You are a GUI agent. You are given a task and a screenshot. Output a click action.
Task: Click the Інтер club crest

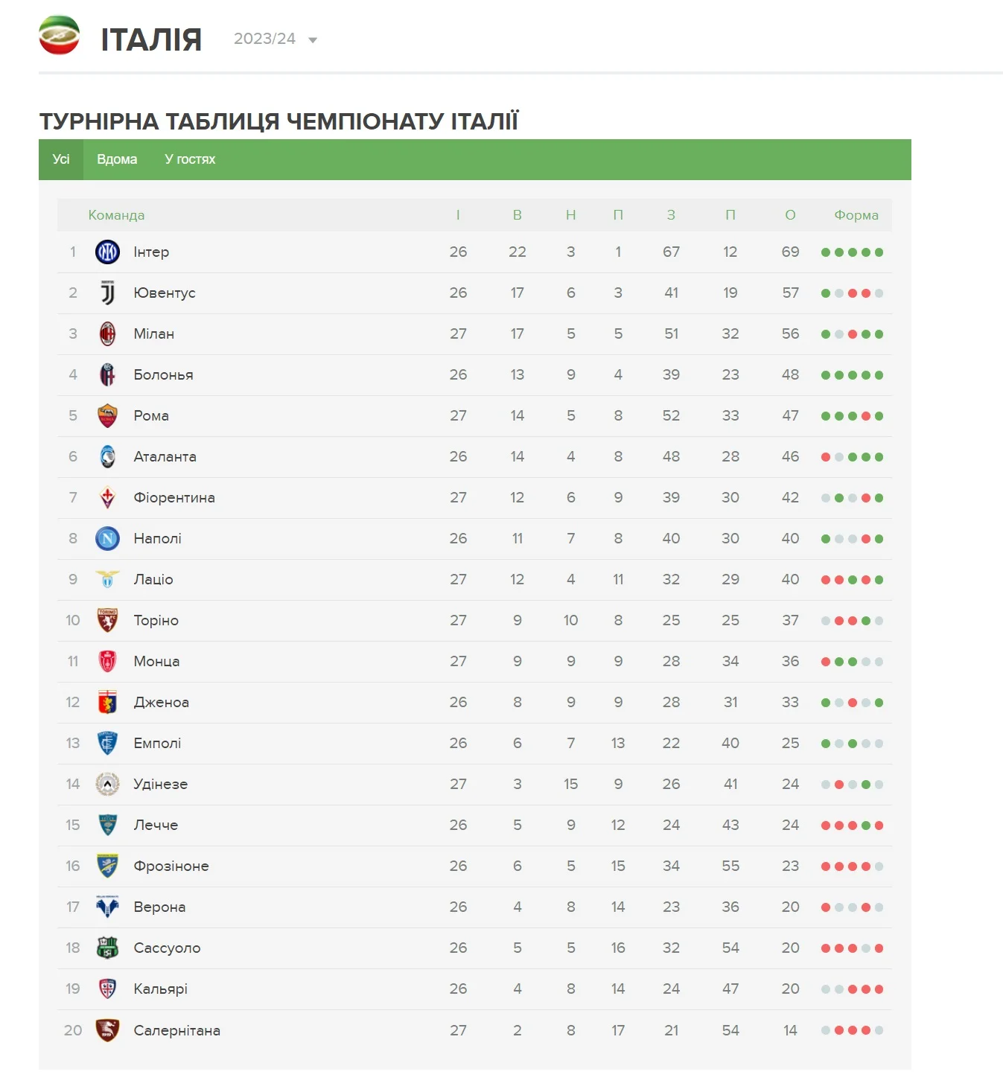[108, 252]
